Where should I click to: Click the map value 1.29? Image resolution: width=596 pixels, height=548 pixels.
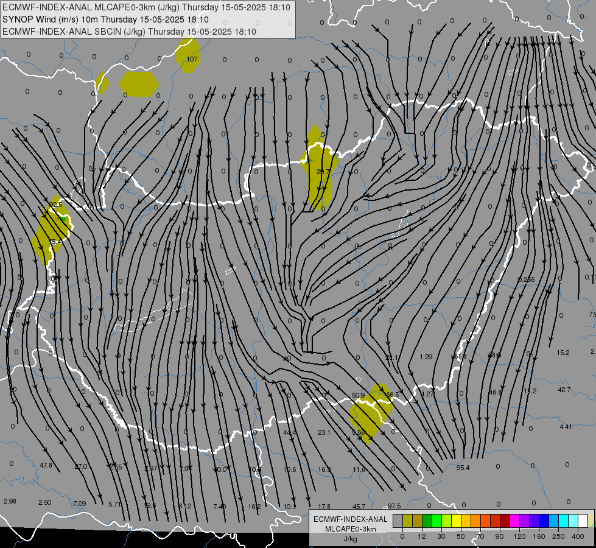coord(426,357)
